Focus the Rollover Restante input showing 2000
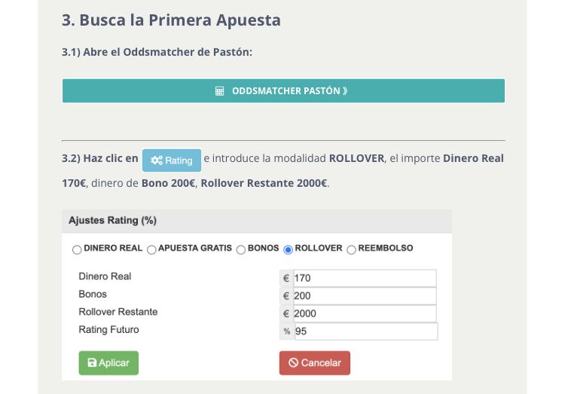The height and width of the screenshot is (394, 565). (365, 313)
